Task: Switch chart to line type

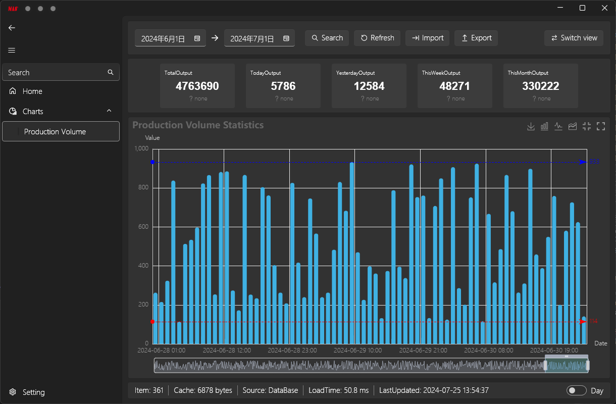Action: click(x=558, y=126)
